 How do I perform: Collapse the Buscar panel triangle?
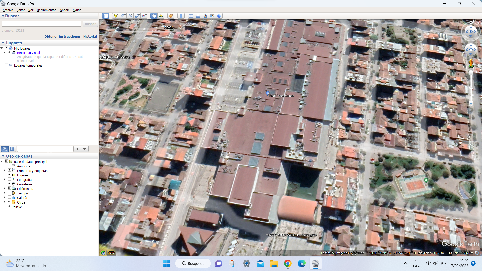coord(3,16)
